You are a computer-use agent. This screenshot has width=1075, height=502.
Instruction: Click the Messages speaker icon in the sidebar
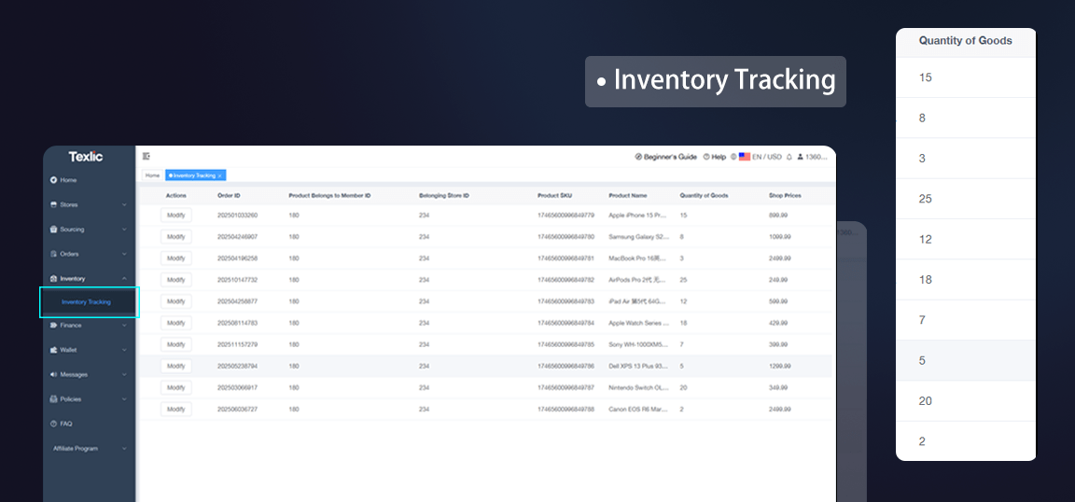(x=53, y=374)
